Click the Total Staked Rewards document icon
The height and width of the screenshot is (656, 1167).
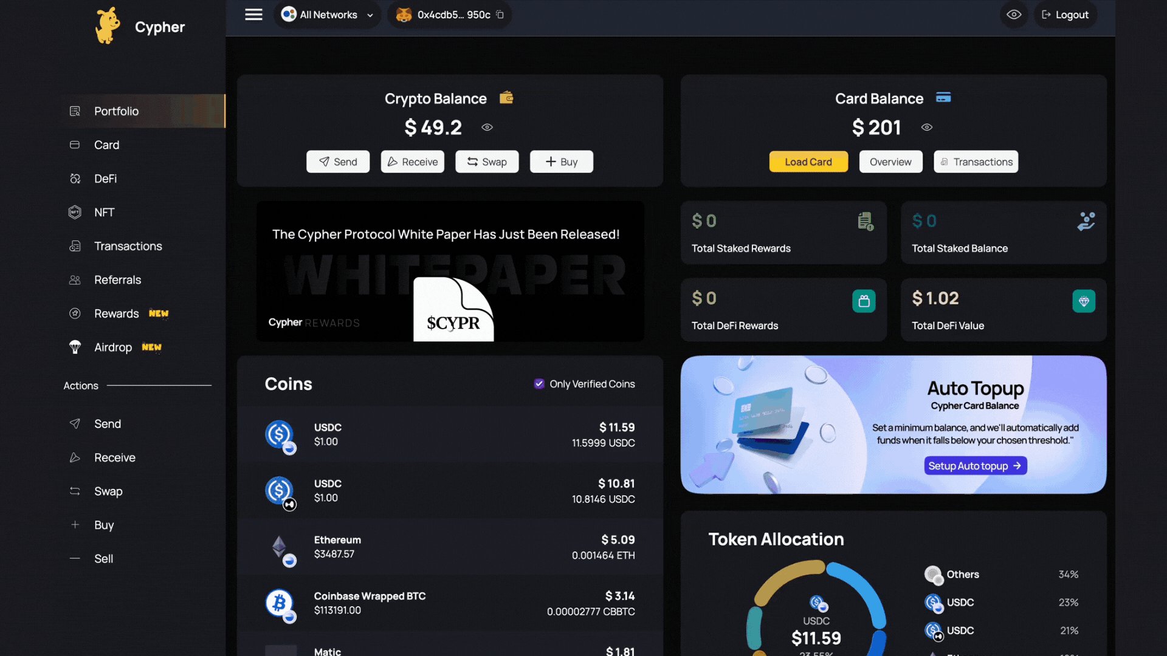866,221
